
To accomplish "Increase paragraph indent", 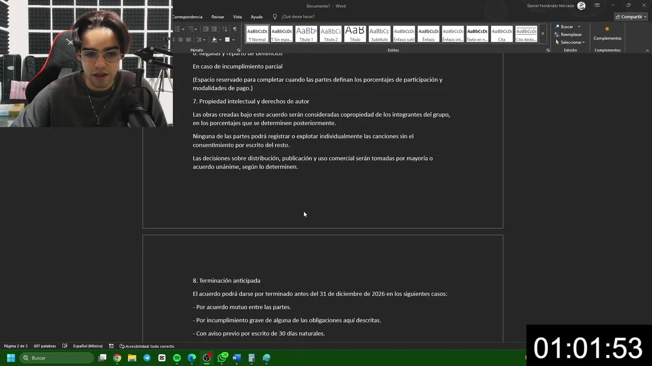I will click(214, 29).
